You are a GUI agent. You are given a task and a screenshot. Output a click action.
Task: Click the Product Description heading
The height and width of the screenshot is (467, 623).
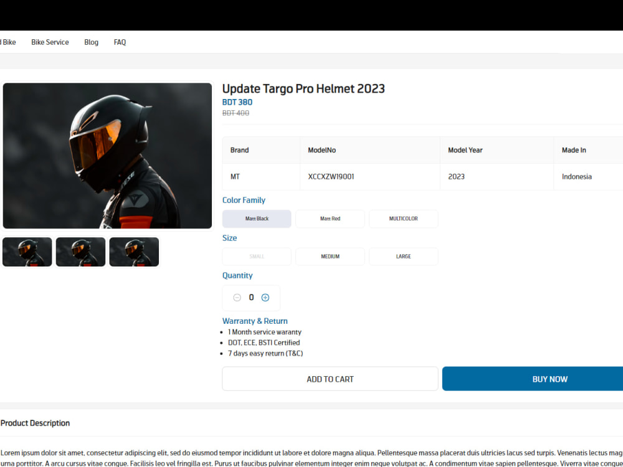pyautogui.click(x=35, y=423)
